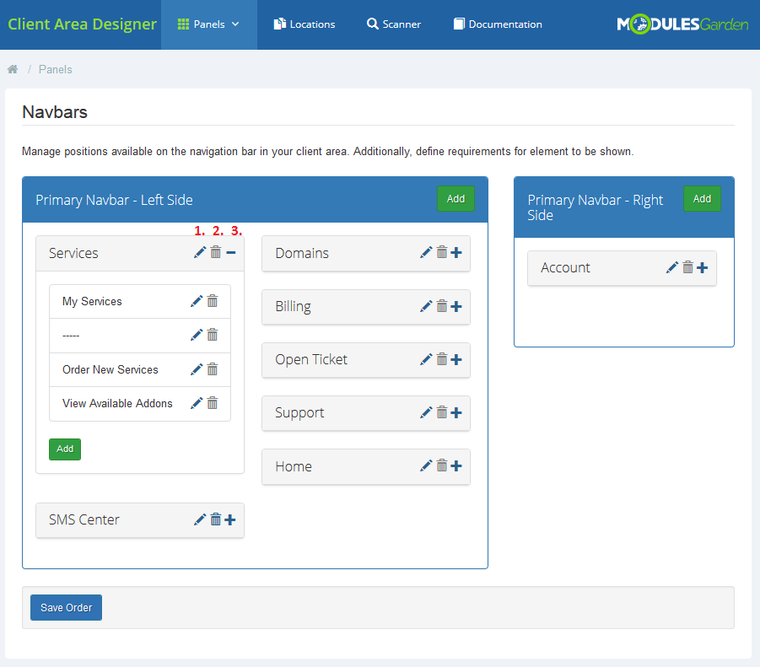Go to home via breadcrumb house icon

pos(13,69)
